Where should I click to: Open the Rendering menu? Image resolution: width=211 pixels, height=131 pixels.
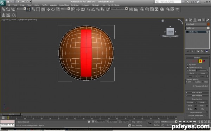pos(75,5)
